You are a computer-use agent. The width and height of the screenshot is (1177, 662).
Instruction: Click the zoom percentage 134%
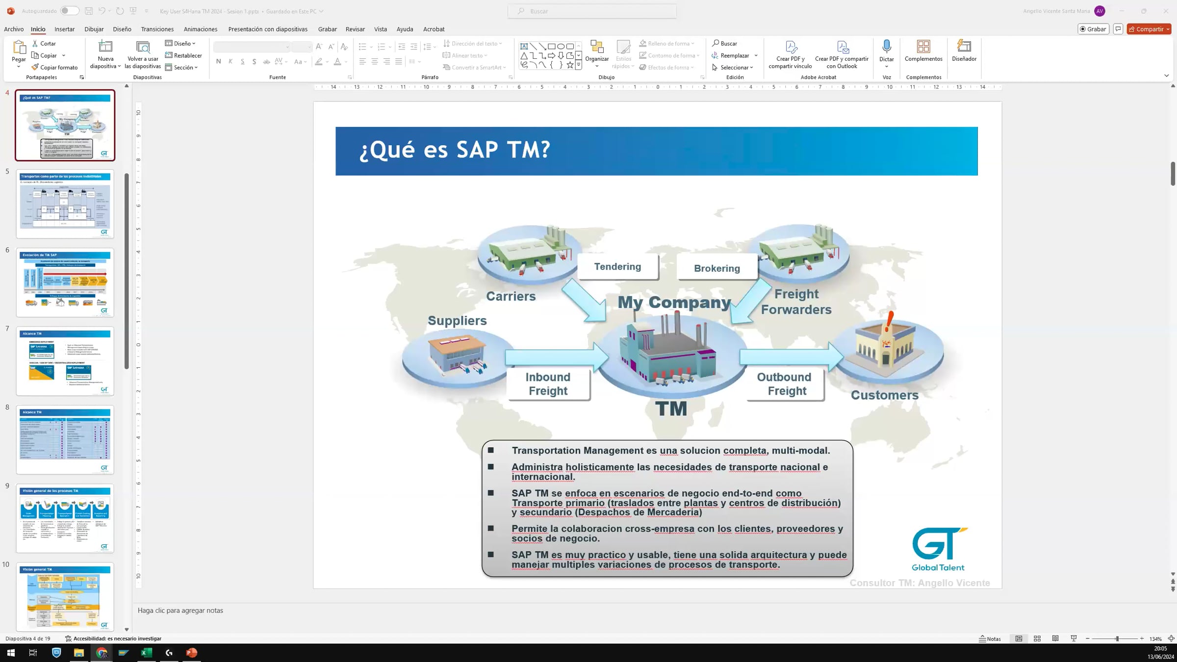click(x=1156, y=639)
